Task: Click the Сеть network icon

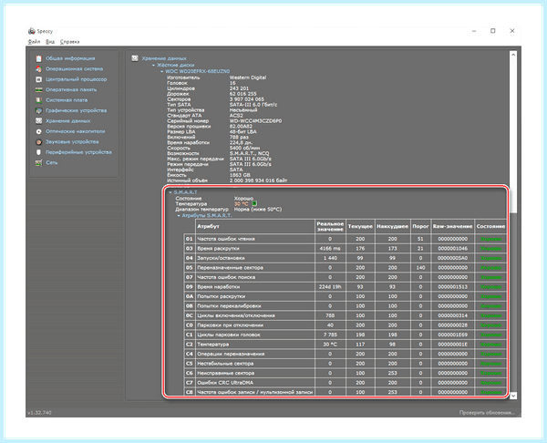Action: (x=38, y=163)
